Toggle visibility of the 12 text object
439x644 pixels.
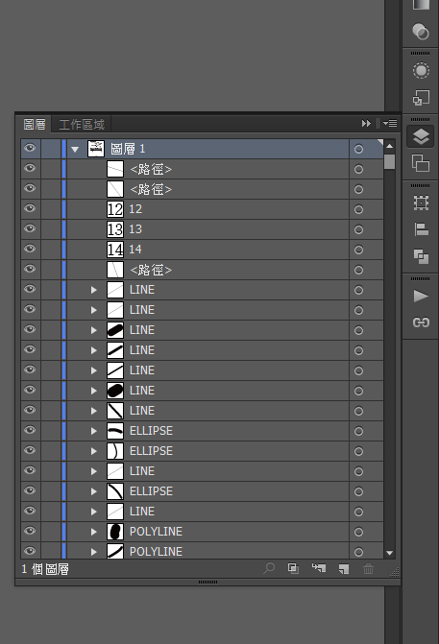coord(30,208)
